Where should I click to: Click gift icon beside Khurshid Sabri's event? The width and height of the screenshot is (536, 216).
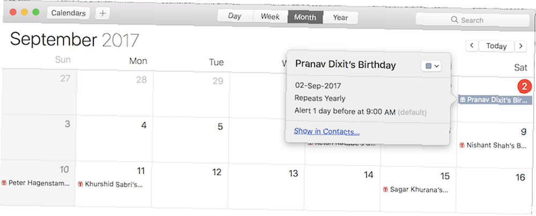point(81,184)
